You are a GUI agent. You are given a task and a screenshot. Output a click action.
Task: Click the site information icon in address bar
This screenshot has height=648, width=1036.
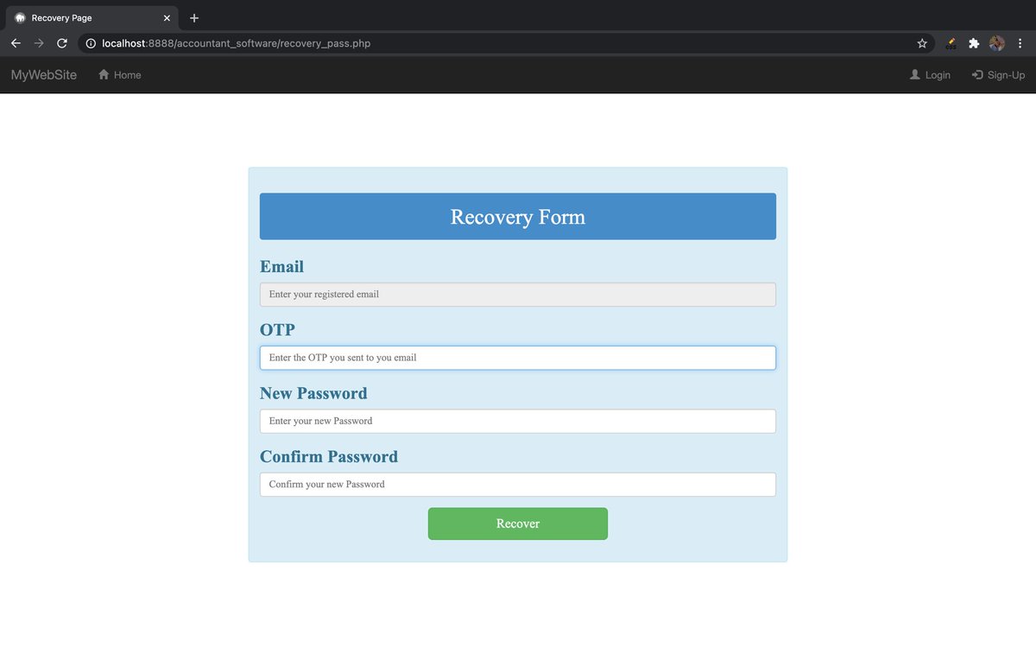tap(91, 42)
